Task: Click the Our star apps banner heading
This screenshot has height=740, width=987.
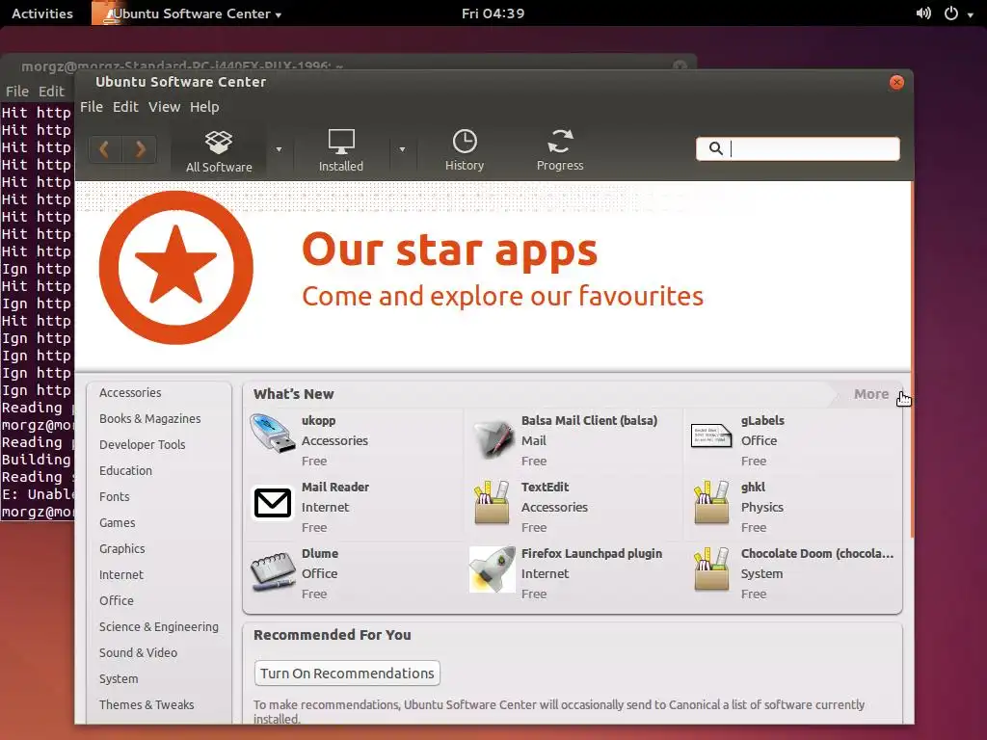Action: (x=449, y=251)
